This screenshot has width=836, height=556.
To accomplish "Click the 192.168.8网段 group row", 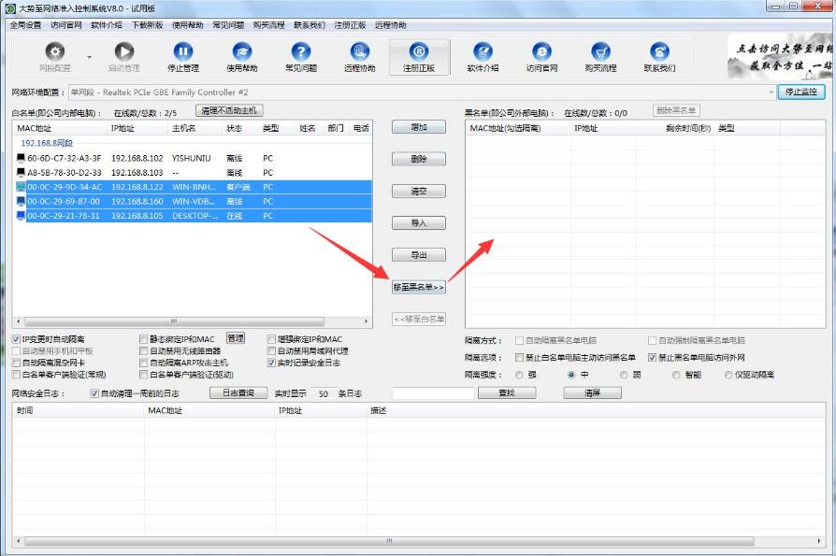I will pyautogui.click(x=47, y=143).
